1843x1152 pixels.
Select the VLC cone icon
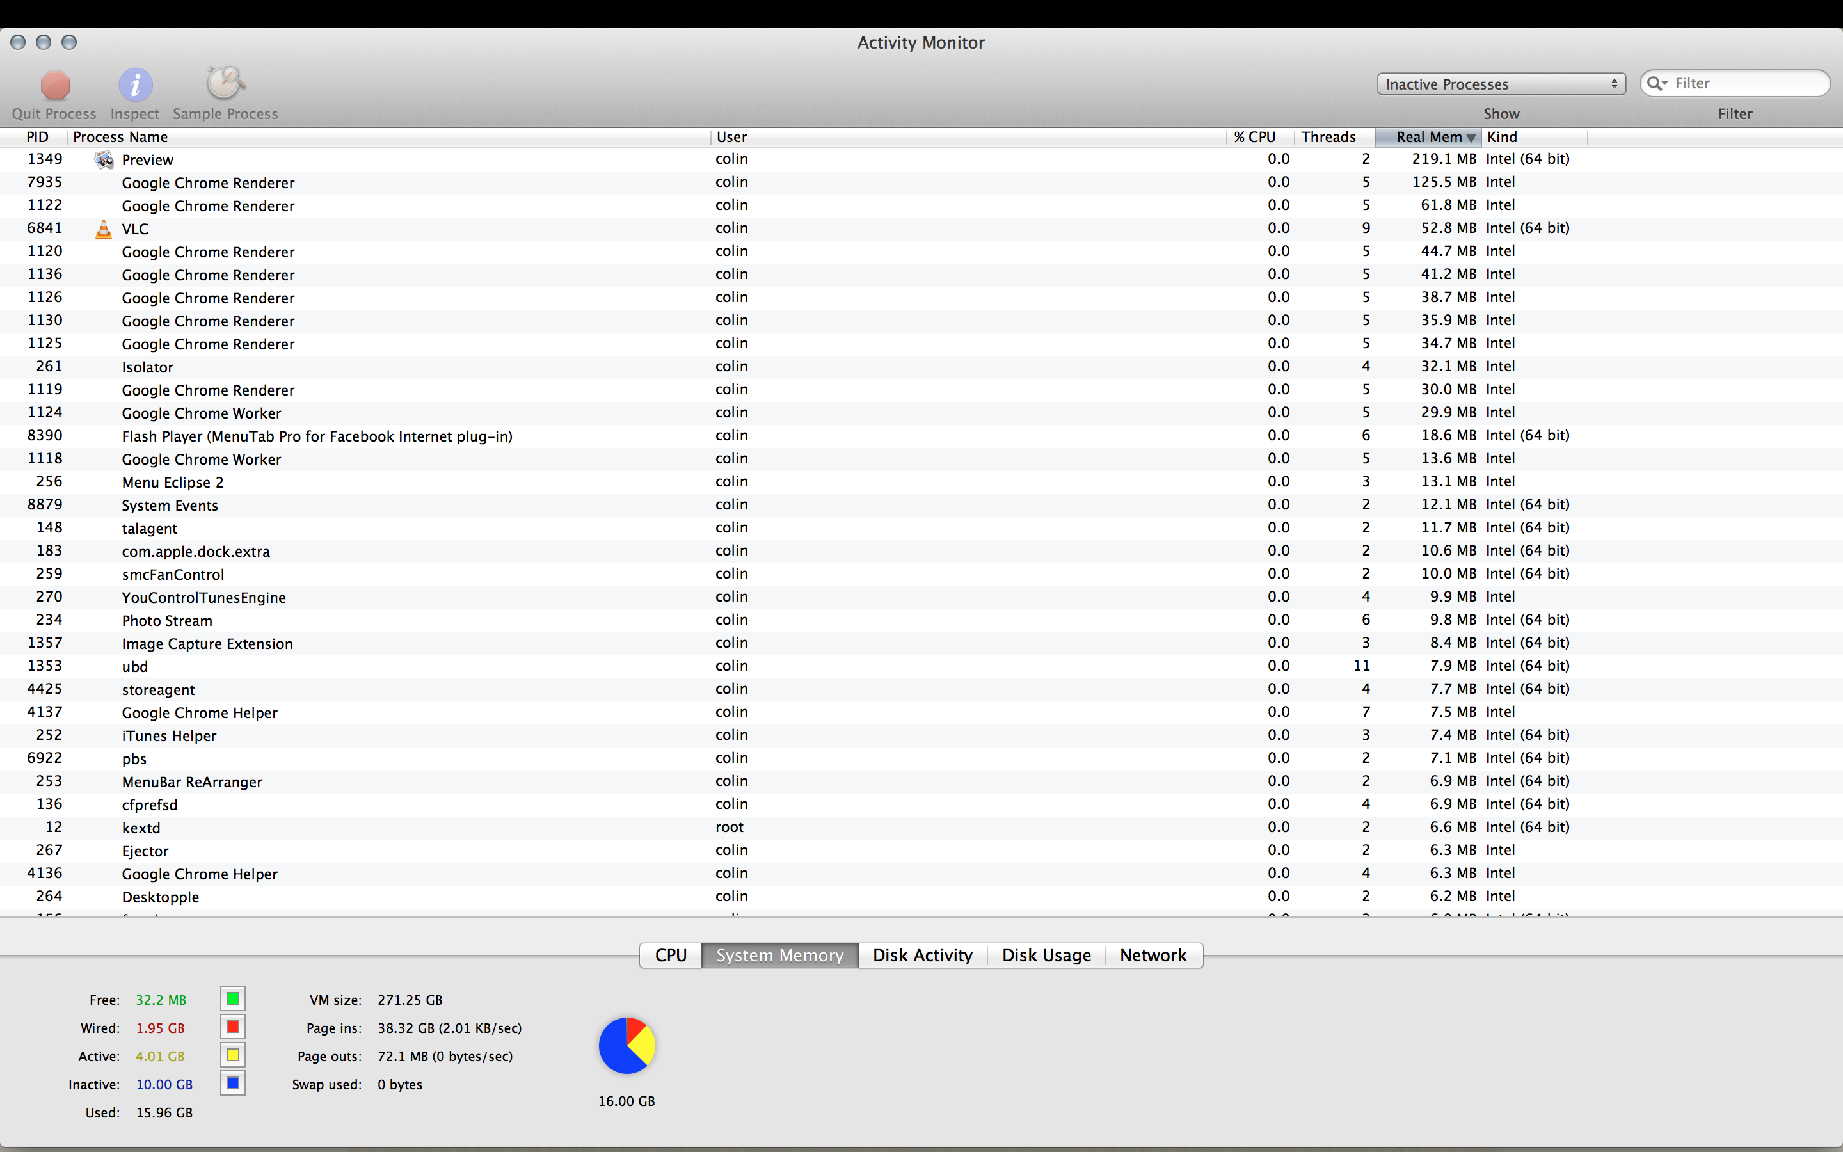pyautogui.click(x=104, y=228)
